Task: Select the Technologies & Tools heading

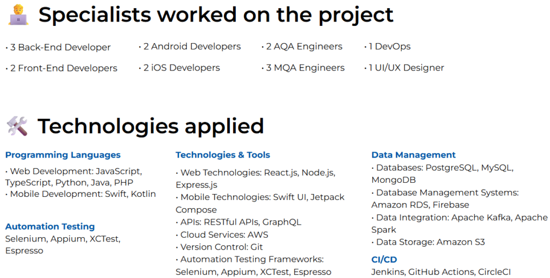Action: [x=223, y=155]
